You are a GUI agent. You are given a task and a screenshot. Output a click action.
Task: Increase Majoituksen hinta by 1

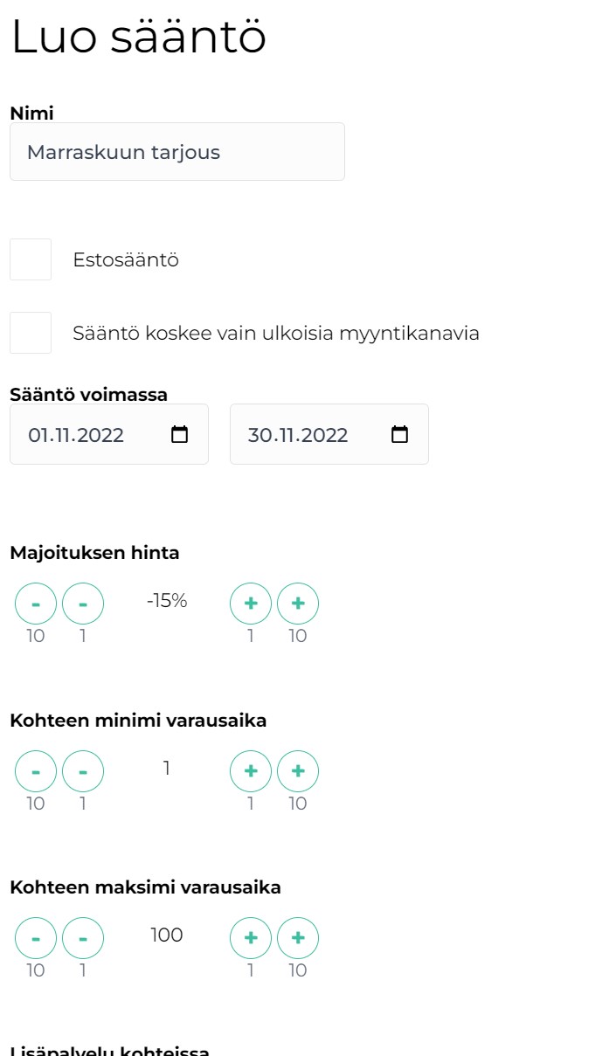251,604
